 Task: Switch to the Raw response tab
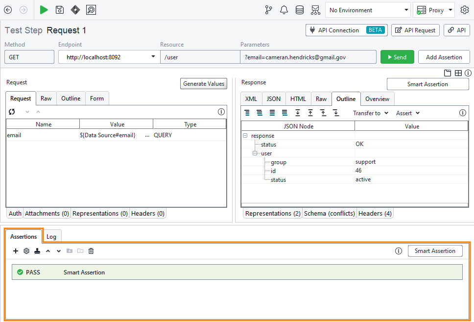pyautogui.click(x=321, y=99)
